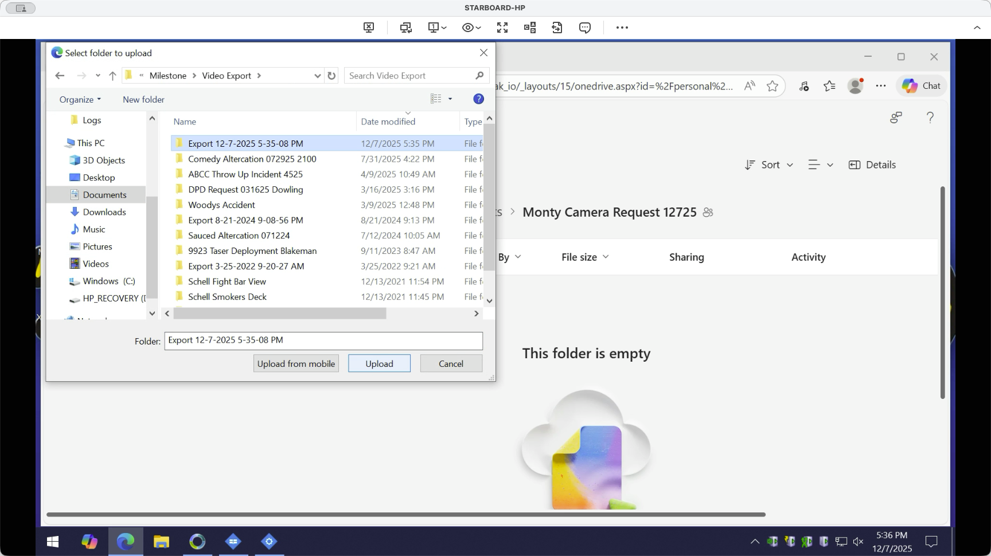Screen dimensions: 991x556
Task: Click down arrow on file list scrollbar
Action: point(489,300)
